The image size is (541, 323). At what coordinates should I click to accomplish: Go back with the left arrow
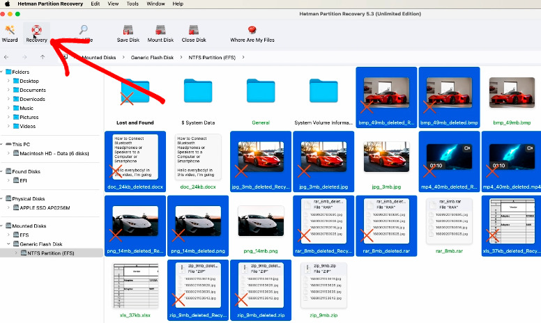pos(6,57)
